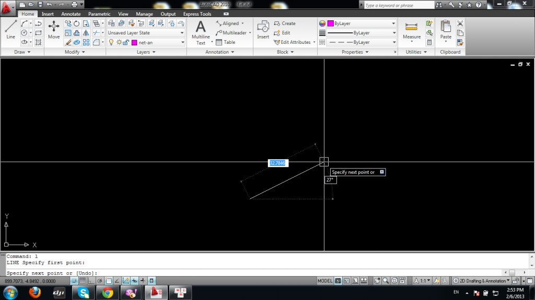The height and width of the screenshot is (300, 535).
Task: Select the Rectangle tool icon
Action: pyautogui.click(x=38, y=33)
